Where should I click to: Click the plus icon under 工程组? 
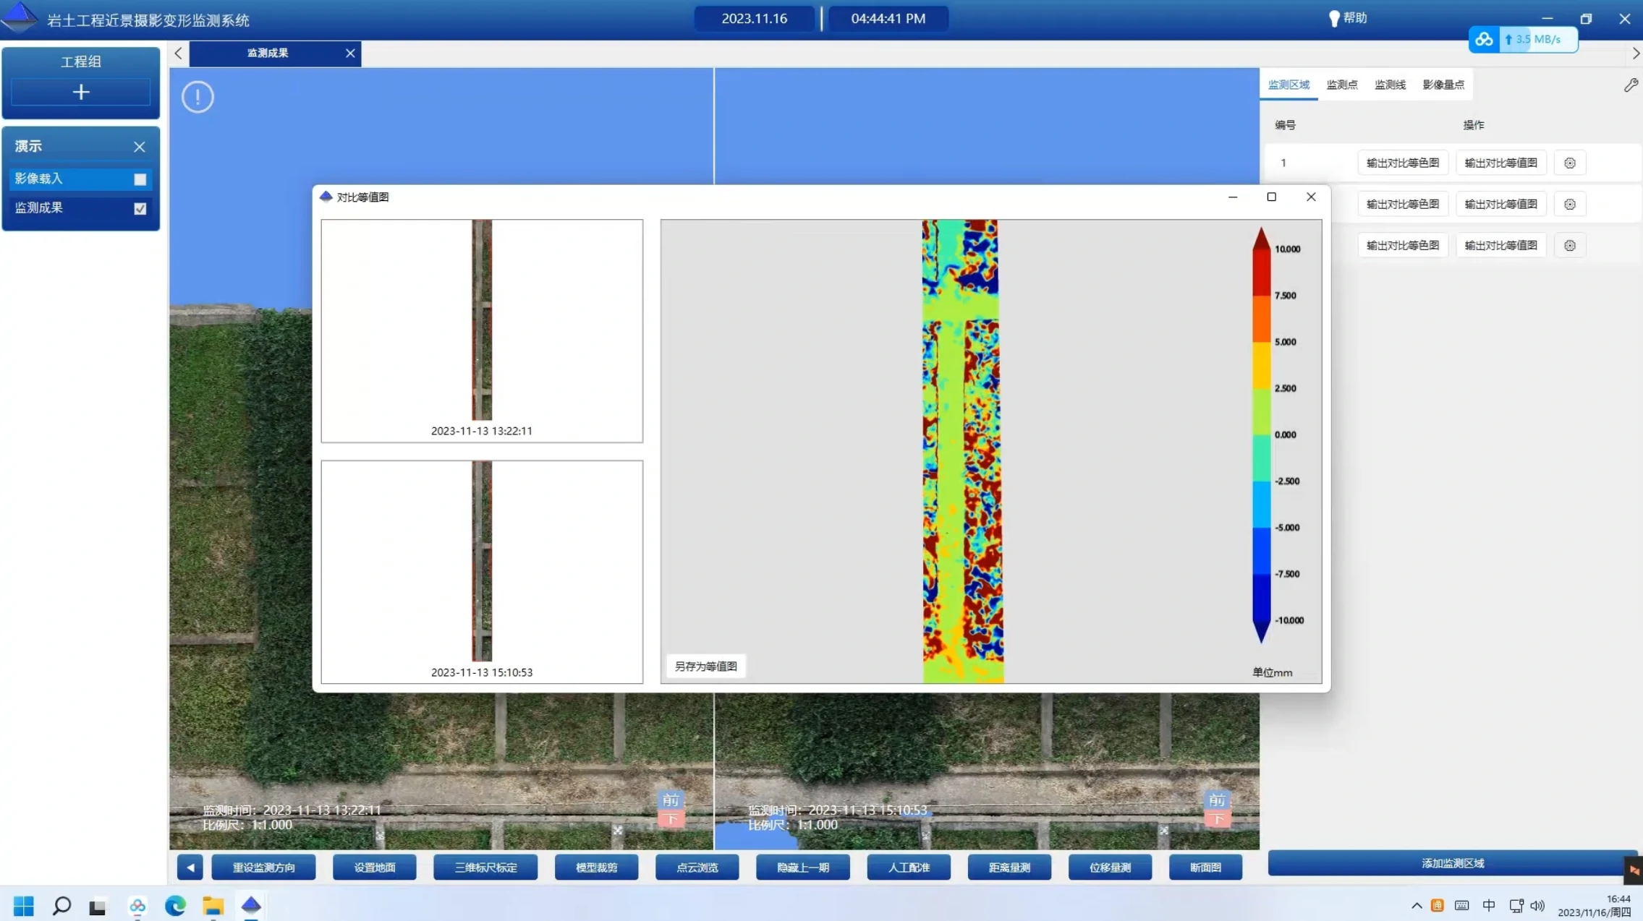coord(81,93)
